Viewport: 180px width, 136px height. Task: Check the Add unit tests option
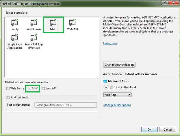tap(8, 98)
